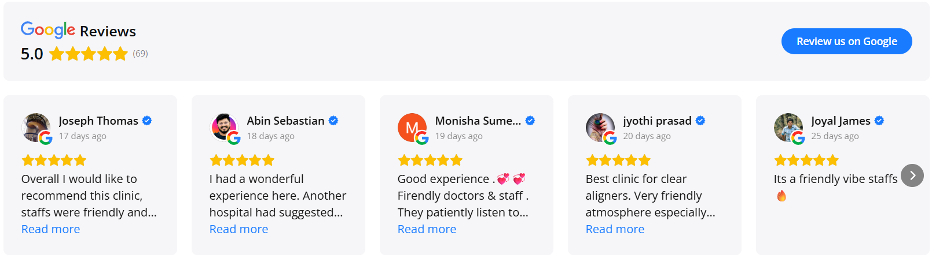This screenshot has height=258, width=932.
Task: Expand Abin Sebastian's review via Read more
Action: [x=239, y=229]
